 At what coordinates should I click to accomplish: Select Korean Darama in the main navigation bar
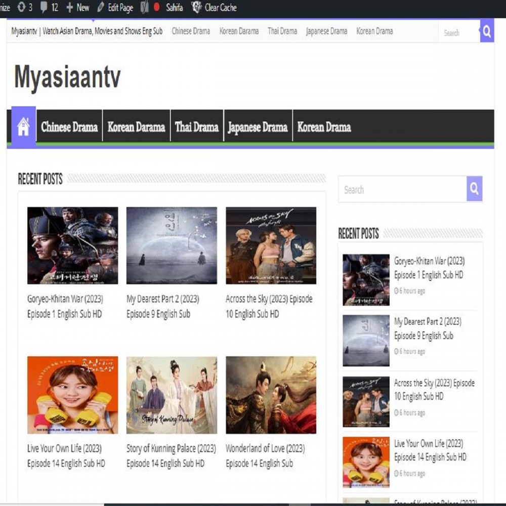pos(136,126)
